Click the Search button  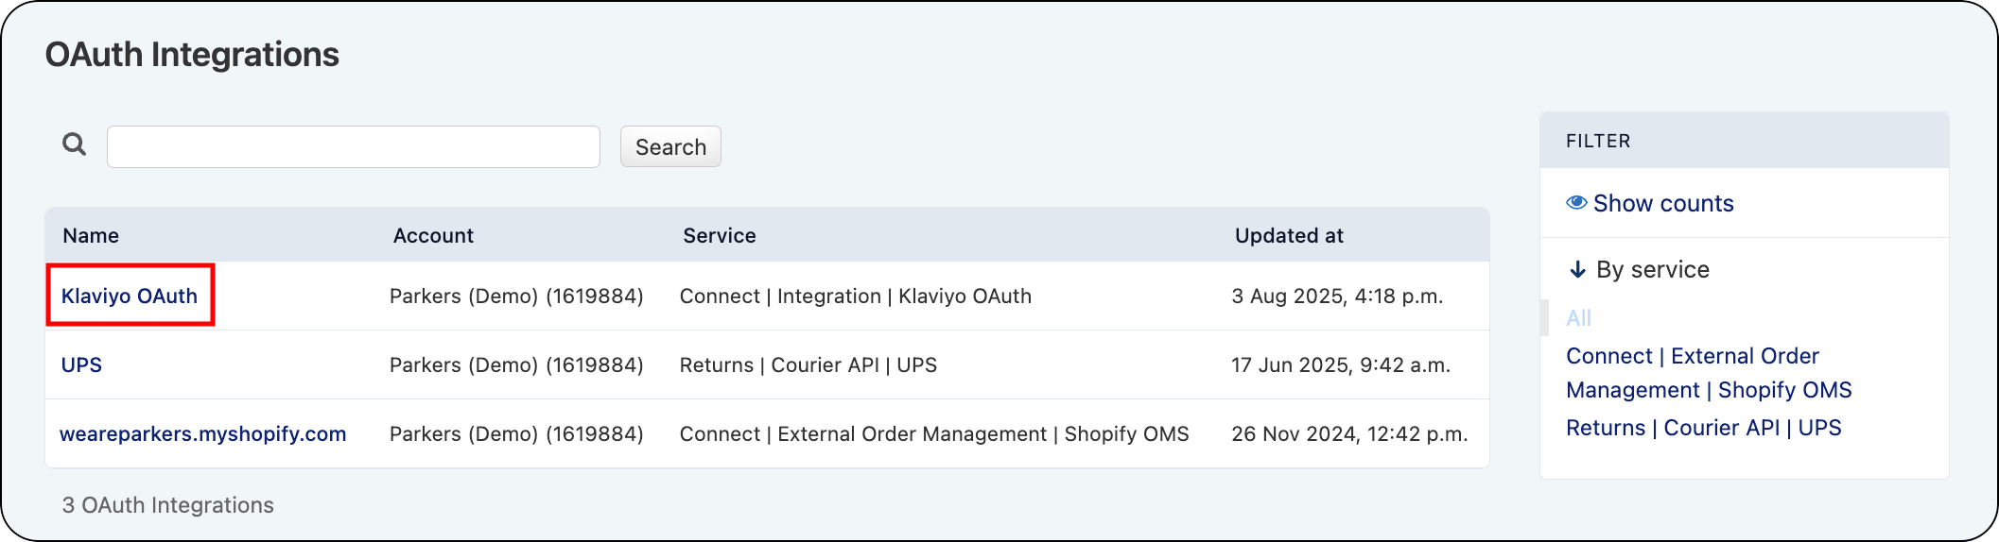(x=670, y=146)
